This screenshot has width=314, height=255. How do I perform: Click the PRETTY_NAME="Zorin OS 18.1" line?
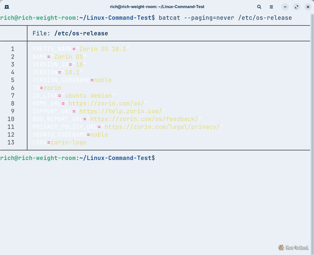81,49
